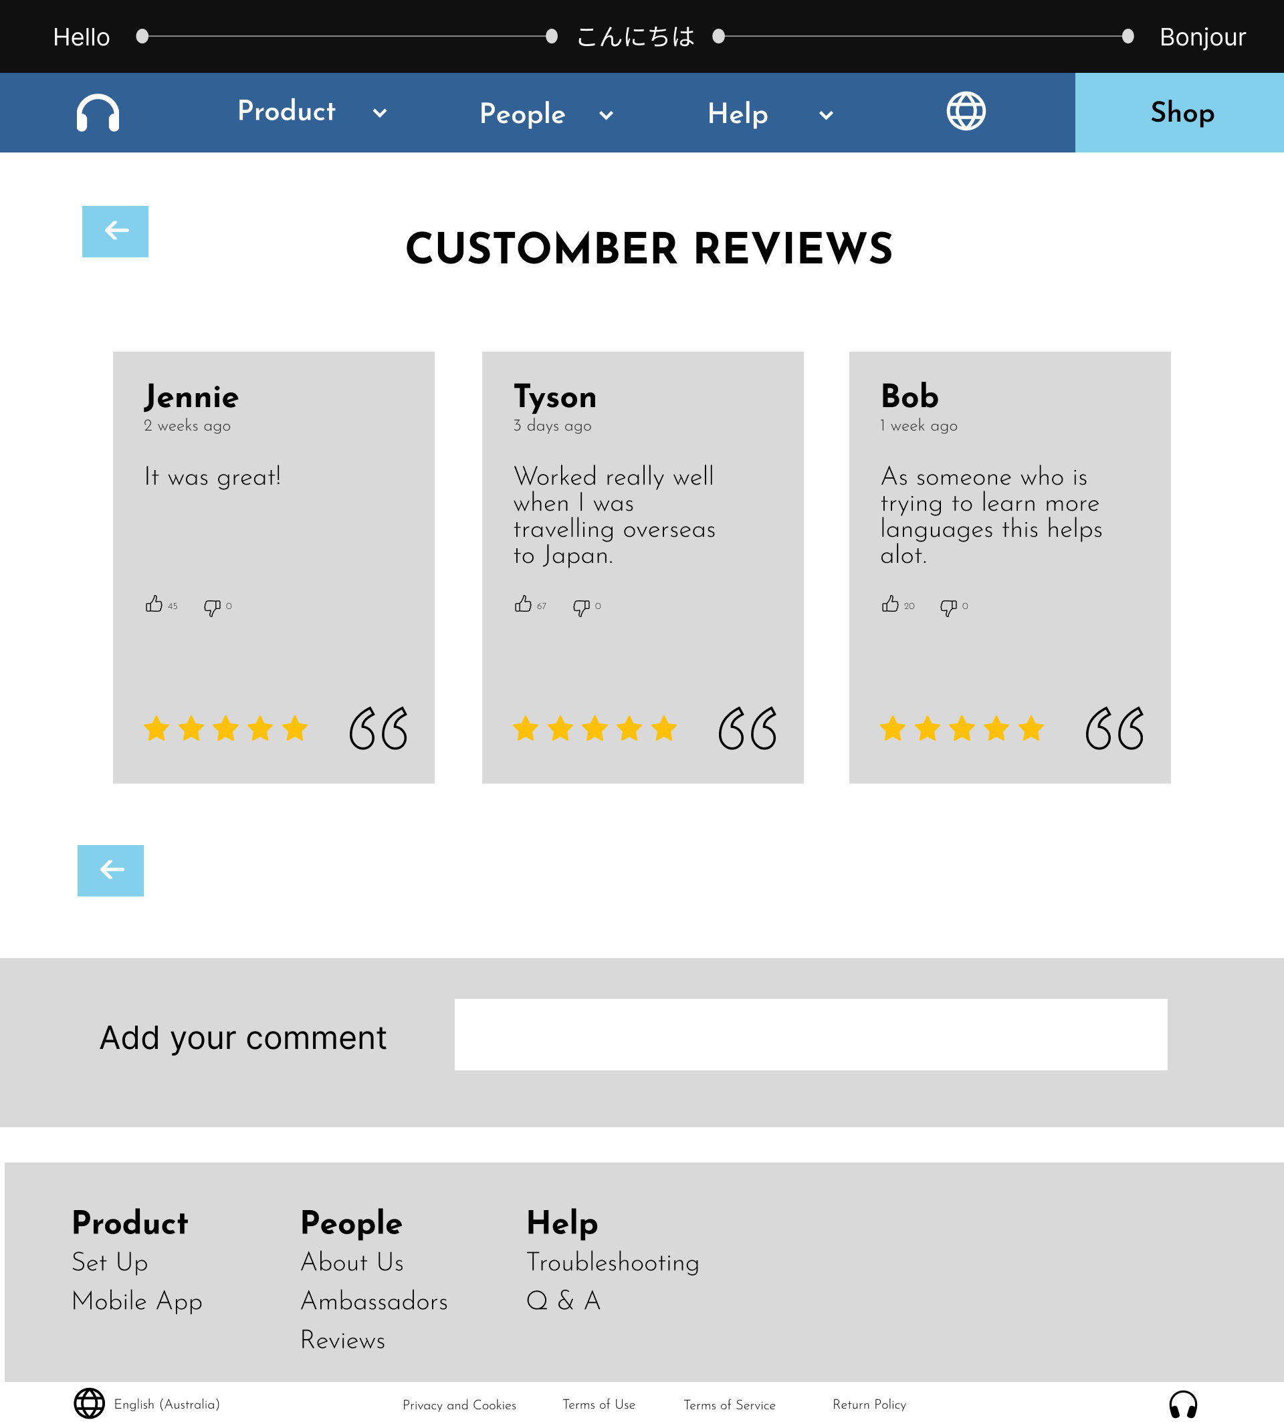Click the back arrow below review cards
The width and height of the screenshot is (1284, 1422).
(x=111, y=870)
